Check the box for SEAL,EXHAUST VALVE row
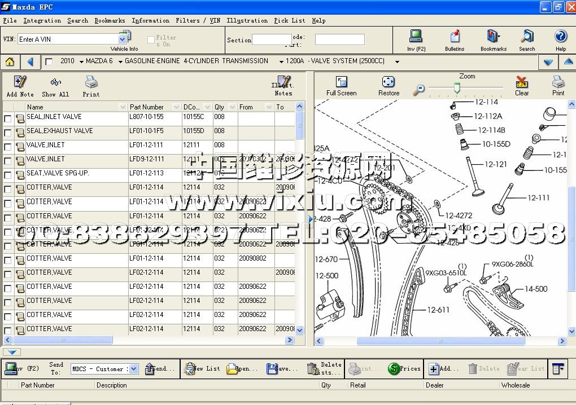Viewport: 576px width, 405px height. pos(8,133)
